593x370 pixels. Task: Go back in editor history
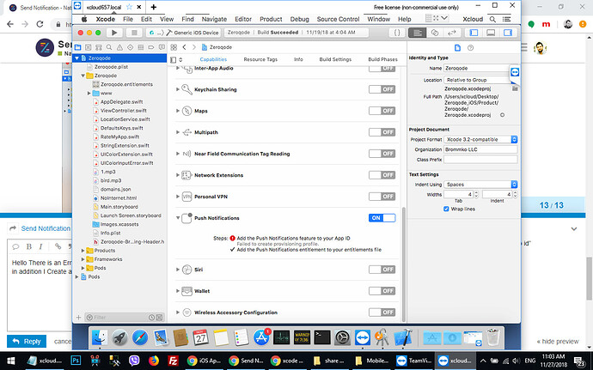[185, 47]
